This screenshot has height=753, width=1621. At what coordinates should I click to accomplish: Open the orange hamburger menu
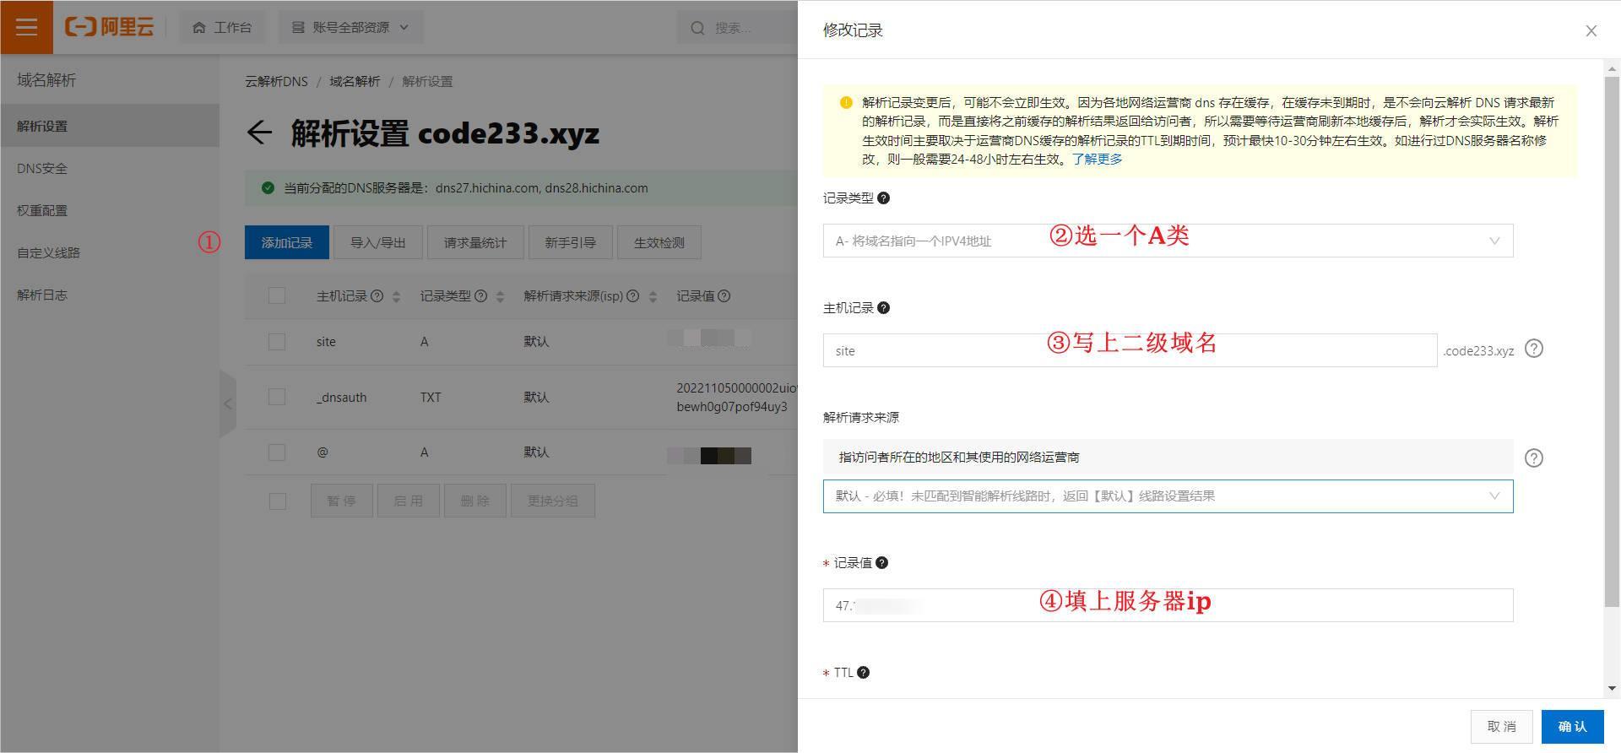(26, 27)
